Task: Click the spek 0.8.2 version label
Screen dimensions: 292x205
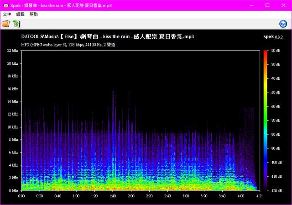Action: [273, 36]
